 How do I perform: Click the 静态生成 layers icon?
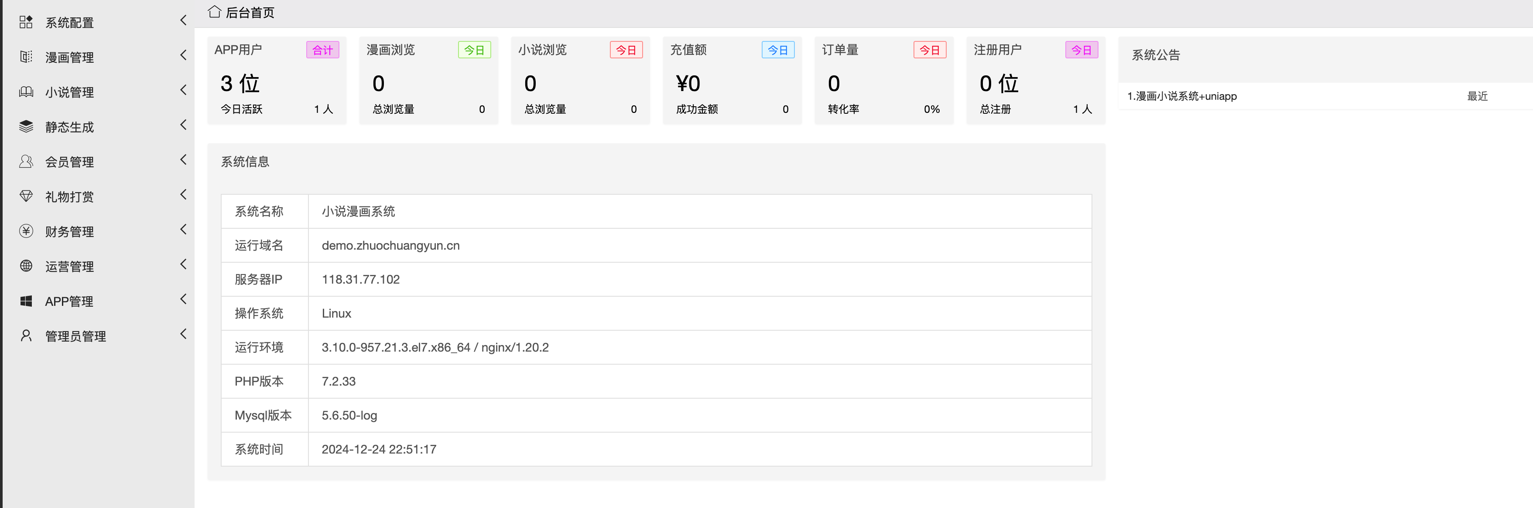coord(26,126)
